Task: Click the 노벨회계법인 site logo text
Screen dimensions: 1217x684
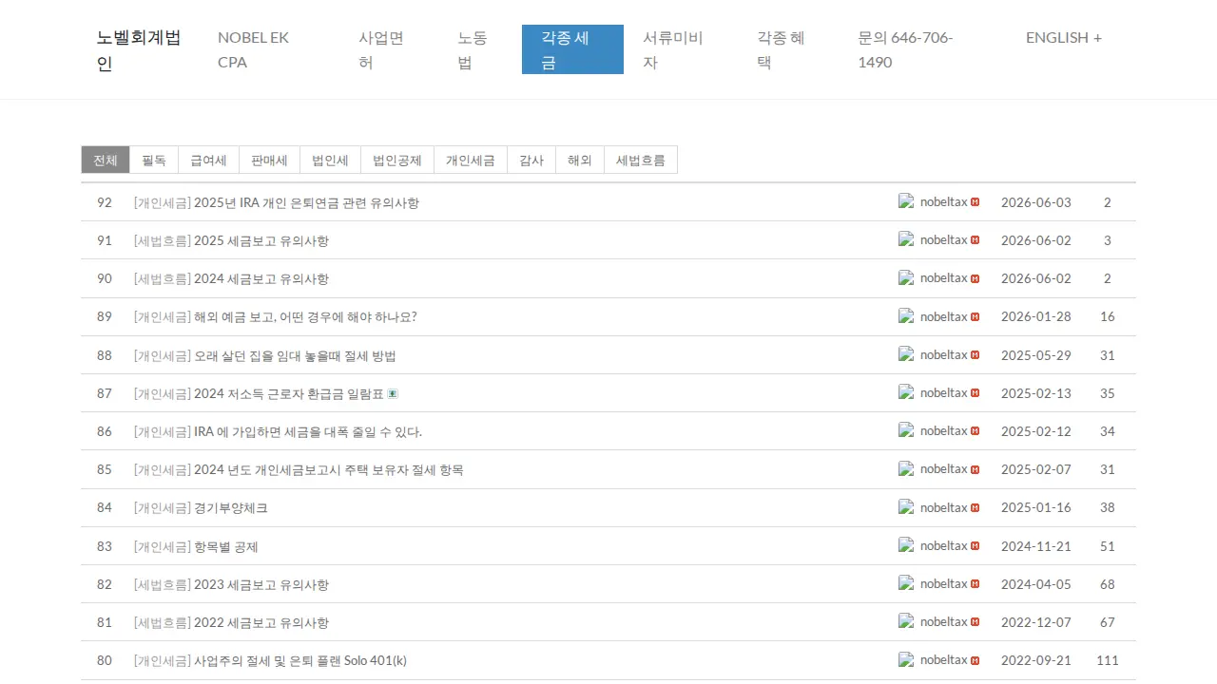Action: tap(140, 50)
